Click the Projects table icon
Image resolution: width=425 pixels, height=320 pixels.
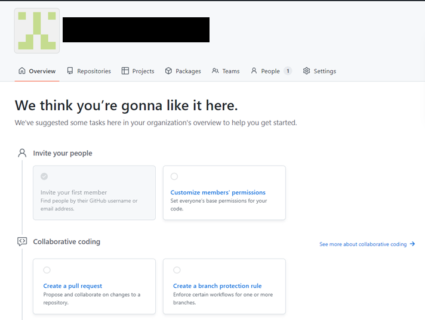(125, 71)
